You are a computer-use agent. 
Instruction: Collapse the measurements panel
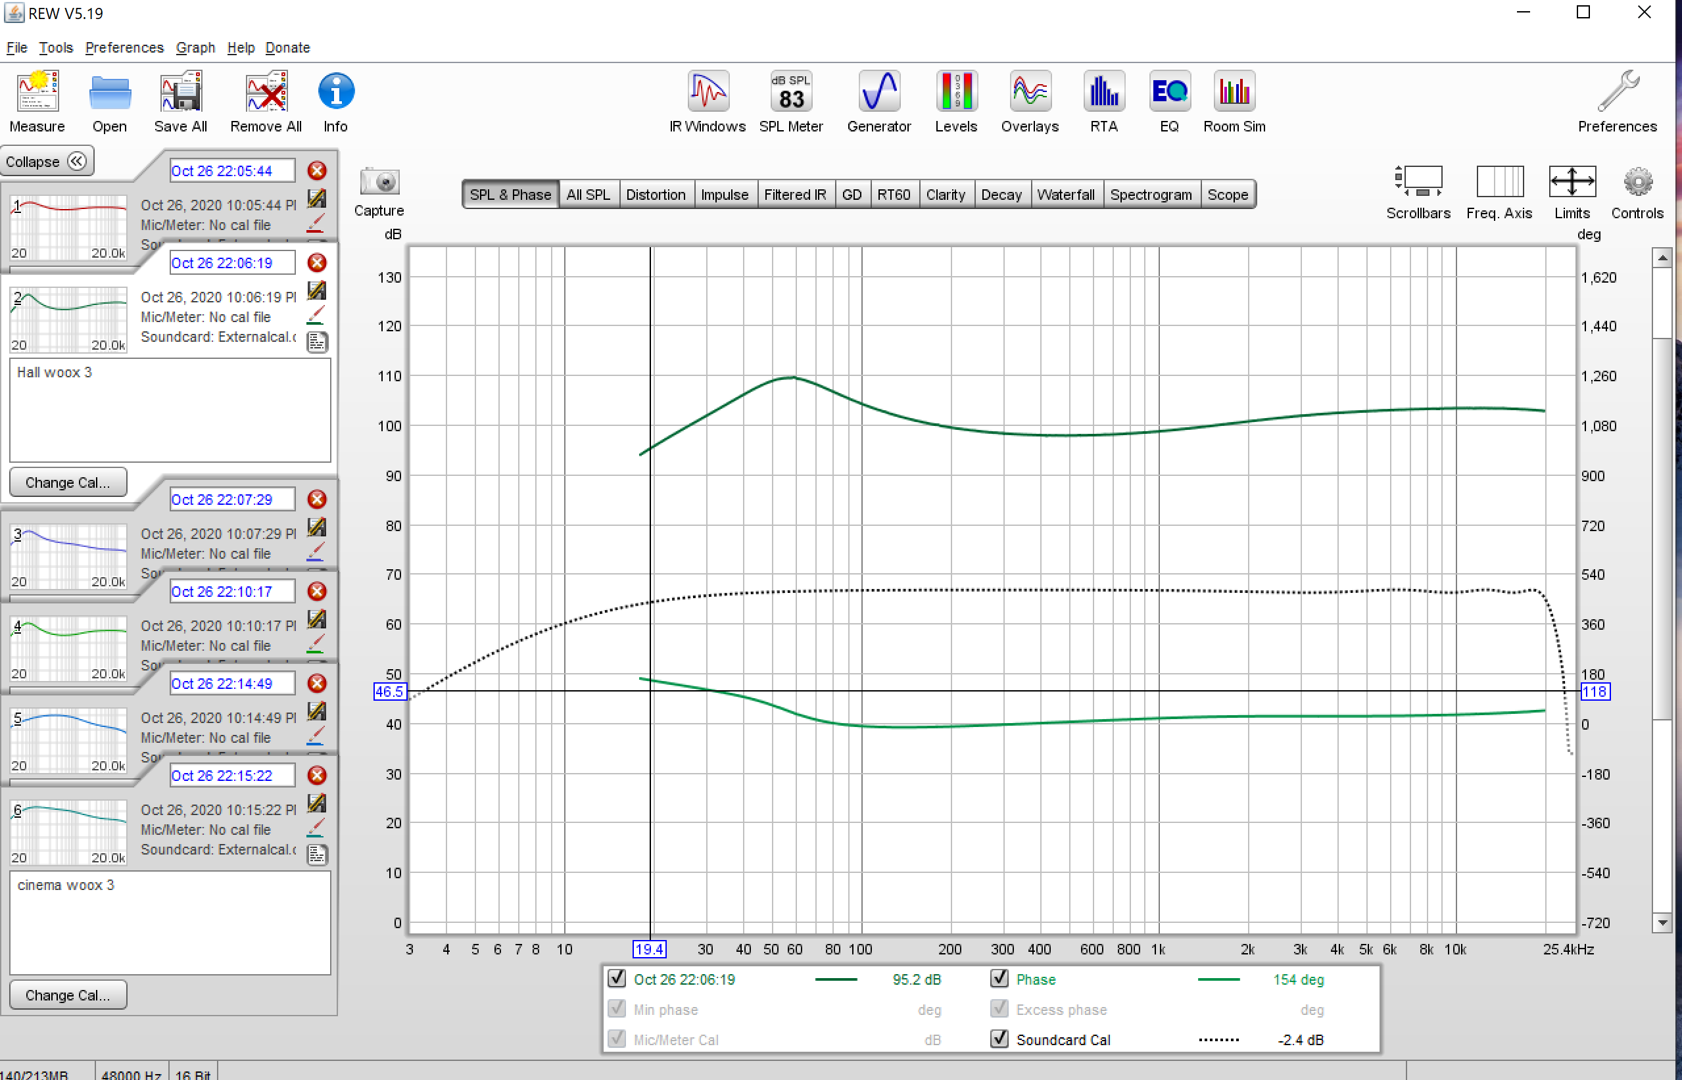(46, 161)
